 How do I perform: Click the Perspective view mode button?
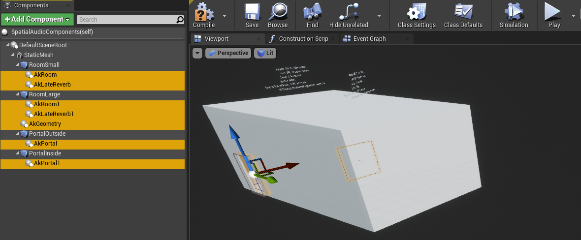(x=228, y=53)
